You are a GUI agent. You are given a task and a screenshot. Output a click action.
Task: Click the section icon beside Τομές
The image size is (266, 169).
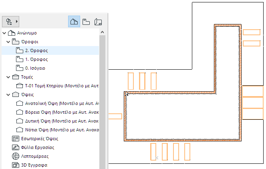(x=16, y=77)
